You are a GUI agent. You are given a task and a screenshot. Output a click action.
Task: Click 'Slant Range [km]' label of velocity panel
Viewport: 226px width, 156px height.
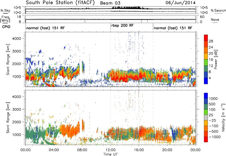8,118
